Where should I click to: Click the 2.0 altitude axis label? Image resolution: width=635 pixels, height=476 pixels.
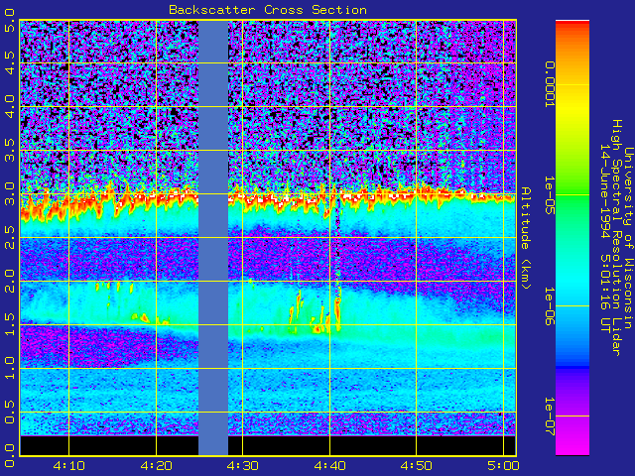9,281
